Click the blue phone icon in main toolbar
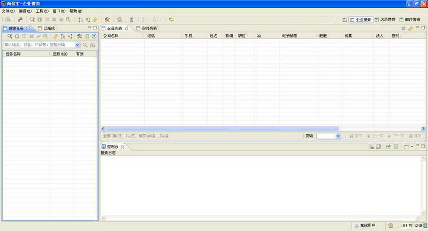 [x=132, y=20]
